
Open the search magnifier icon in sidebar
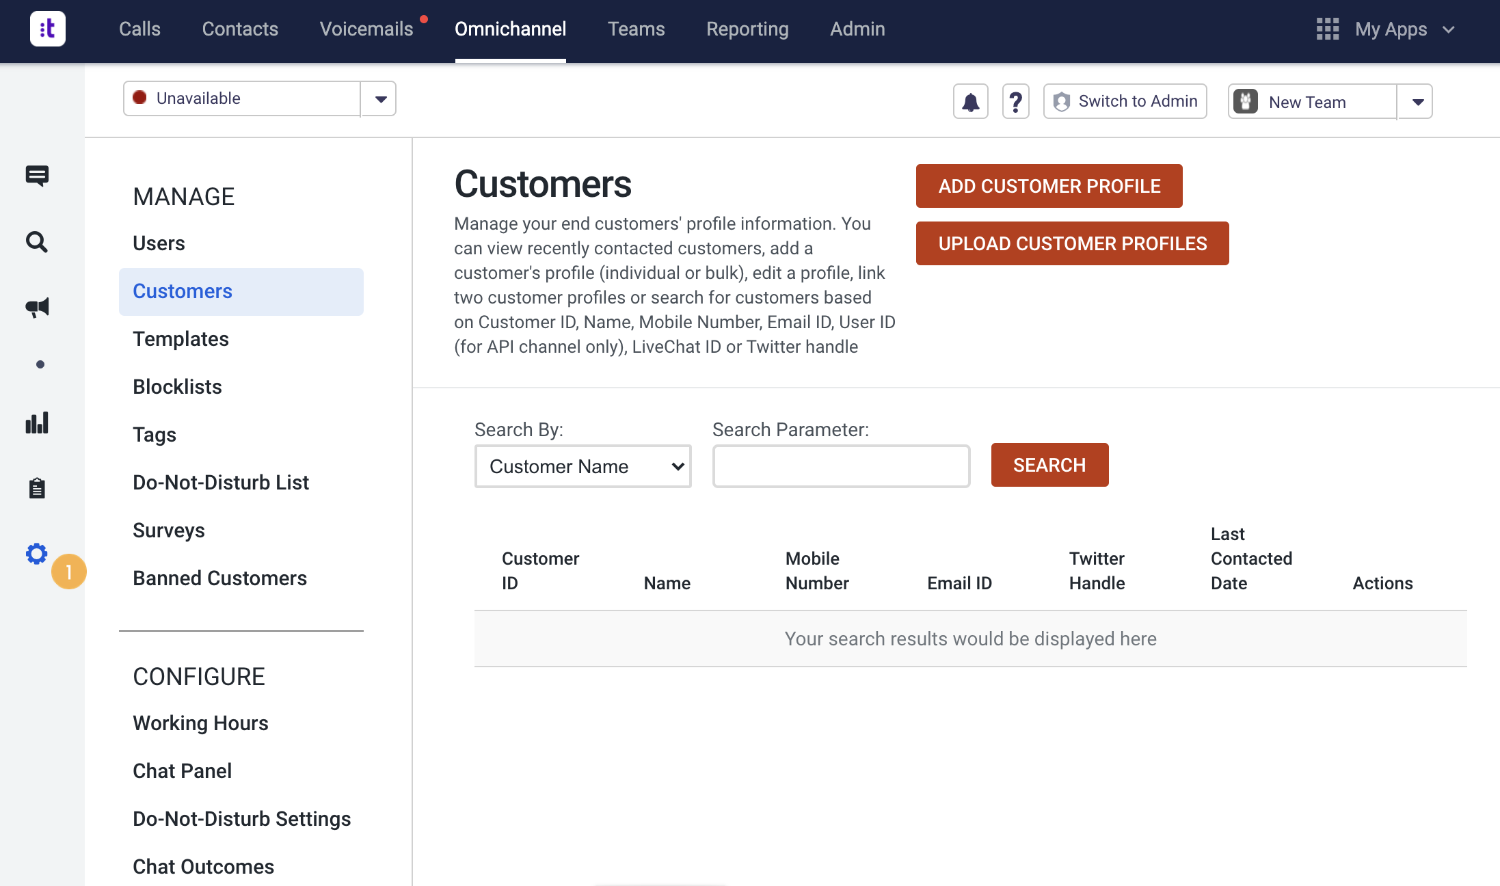(x=37, y=241)
